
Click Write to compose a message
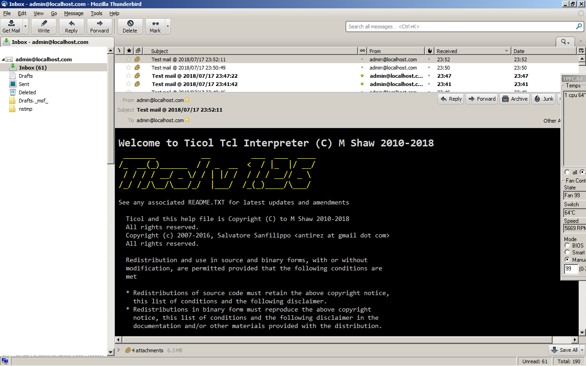pos(43,27)
